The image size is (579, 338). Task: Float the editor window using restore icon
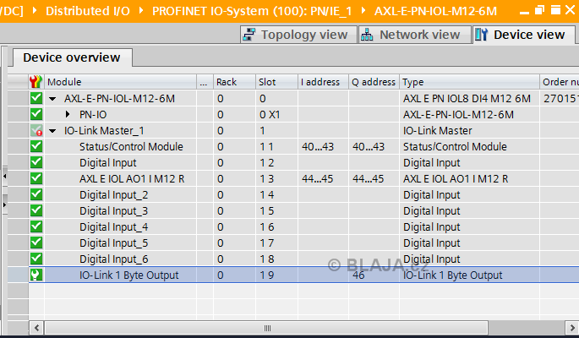pos(539,10)
